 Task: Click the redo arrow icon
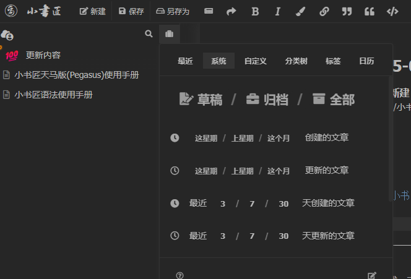(x=231, y=12)
